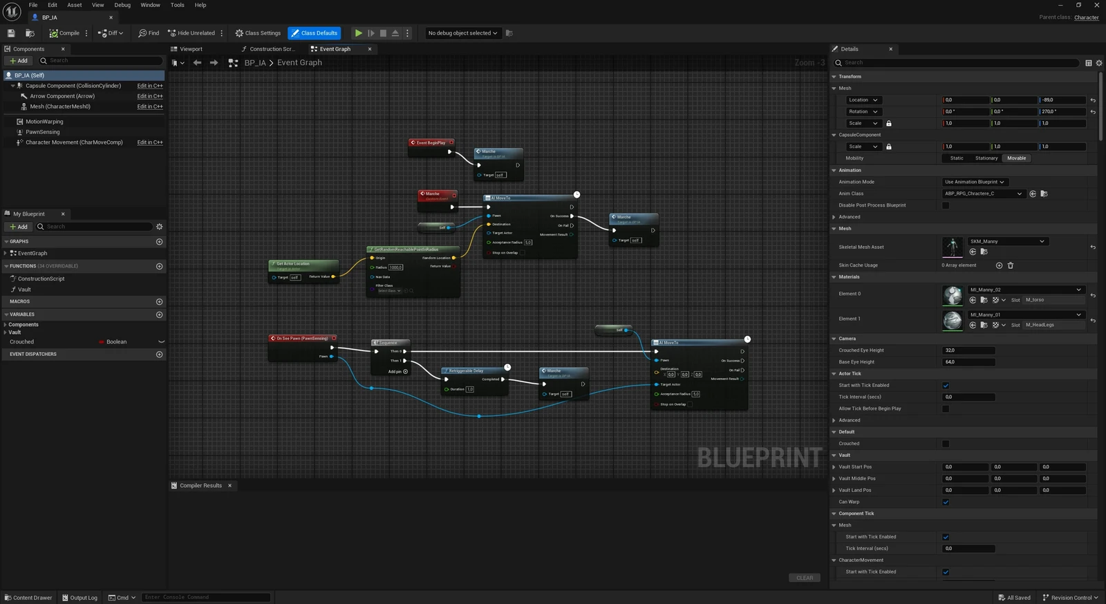Toggle Mesh Scale lock icon
Screen dimensions: 1106x604
[x=889, y=124]
